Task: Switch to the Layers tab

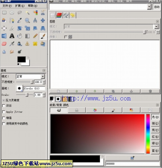Action: coord(53,15)
